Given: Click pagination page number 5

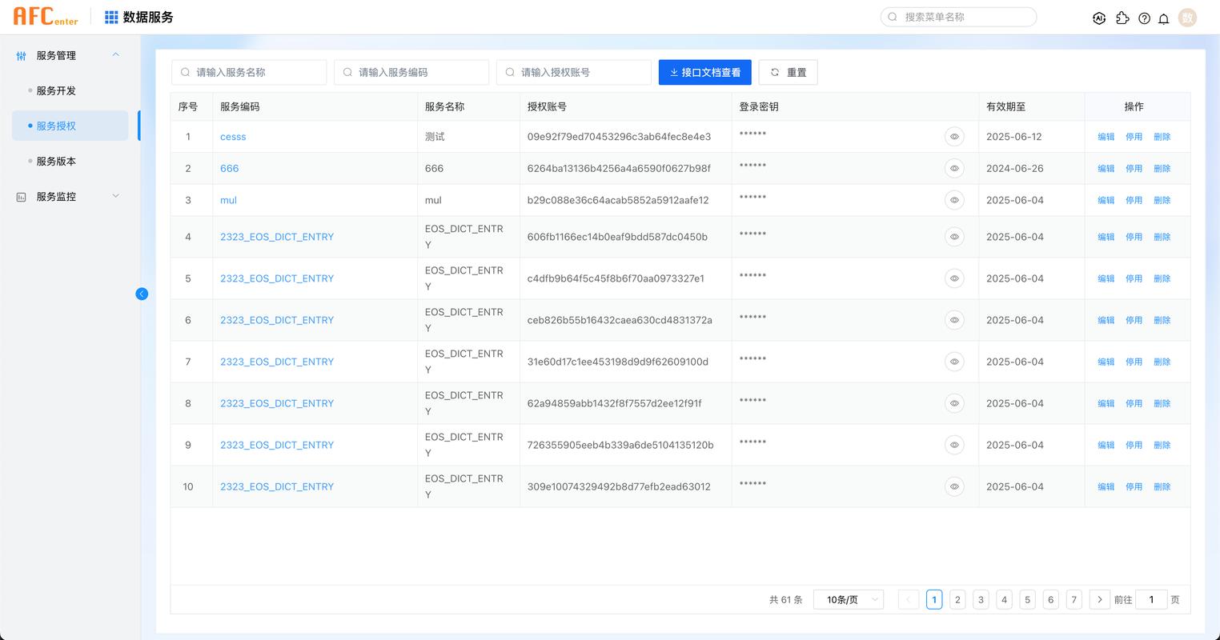Looking at the screenshot, I should 1027,598.
